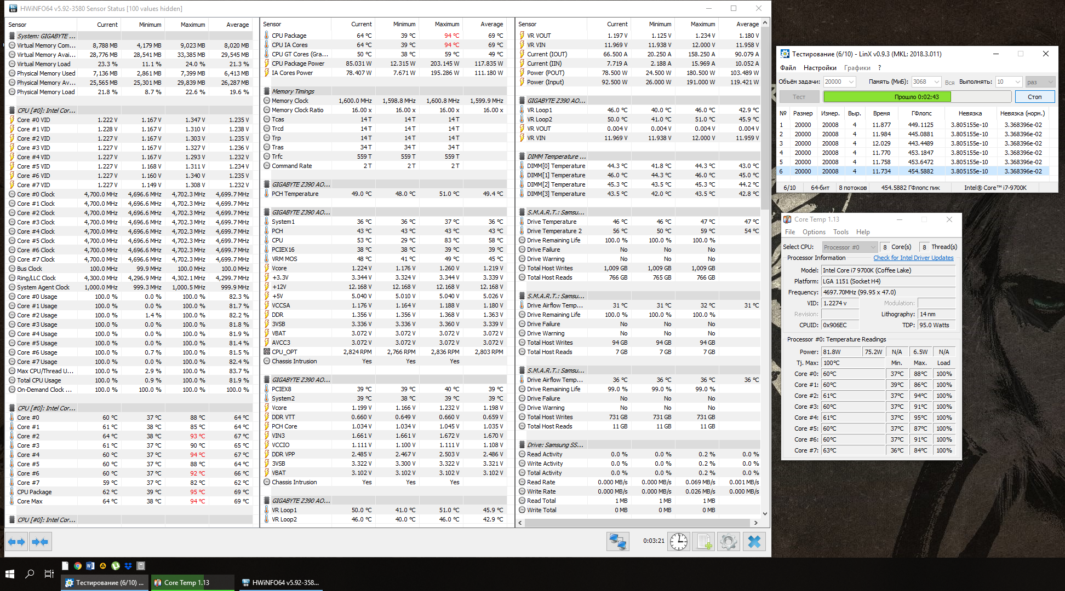Launch Microsoft Word from the quick launch bar

click(90, 566)
